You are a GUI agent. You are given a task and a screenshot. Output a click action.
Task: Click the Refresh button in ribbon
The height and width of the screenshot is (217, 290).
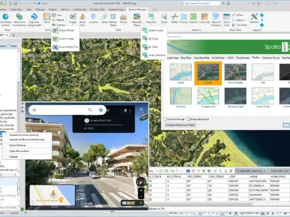[58, 20]
